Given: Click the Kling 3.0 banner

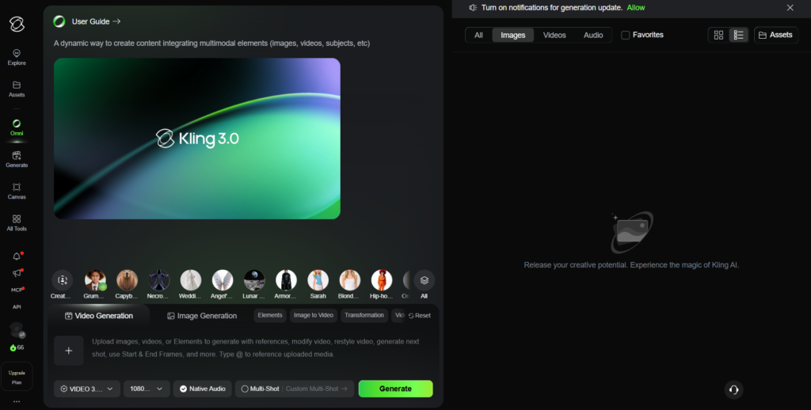Looking at the screenshot, I should 197,139.
